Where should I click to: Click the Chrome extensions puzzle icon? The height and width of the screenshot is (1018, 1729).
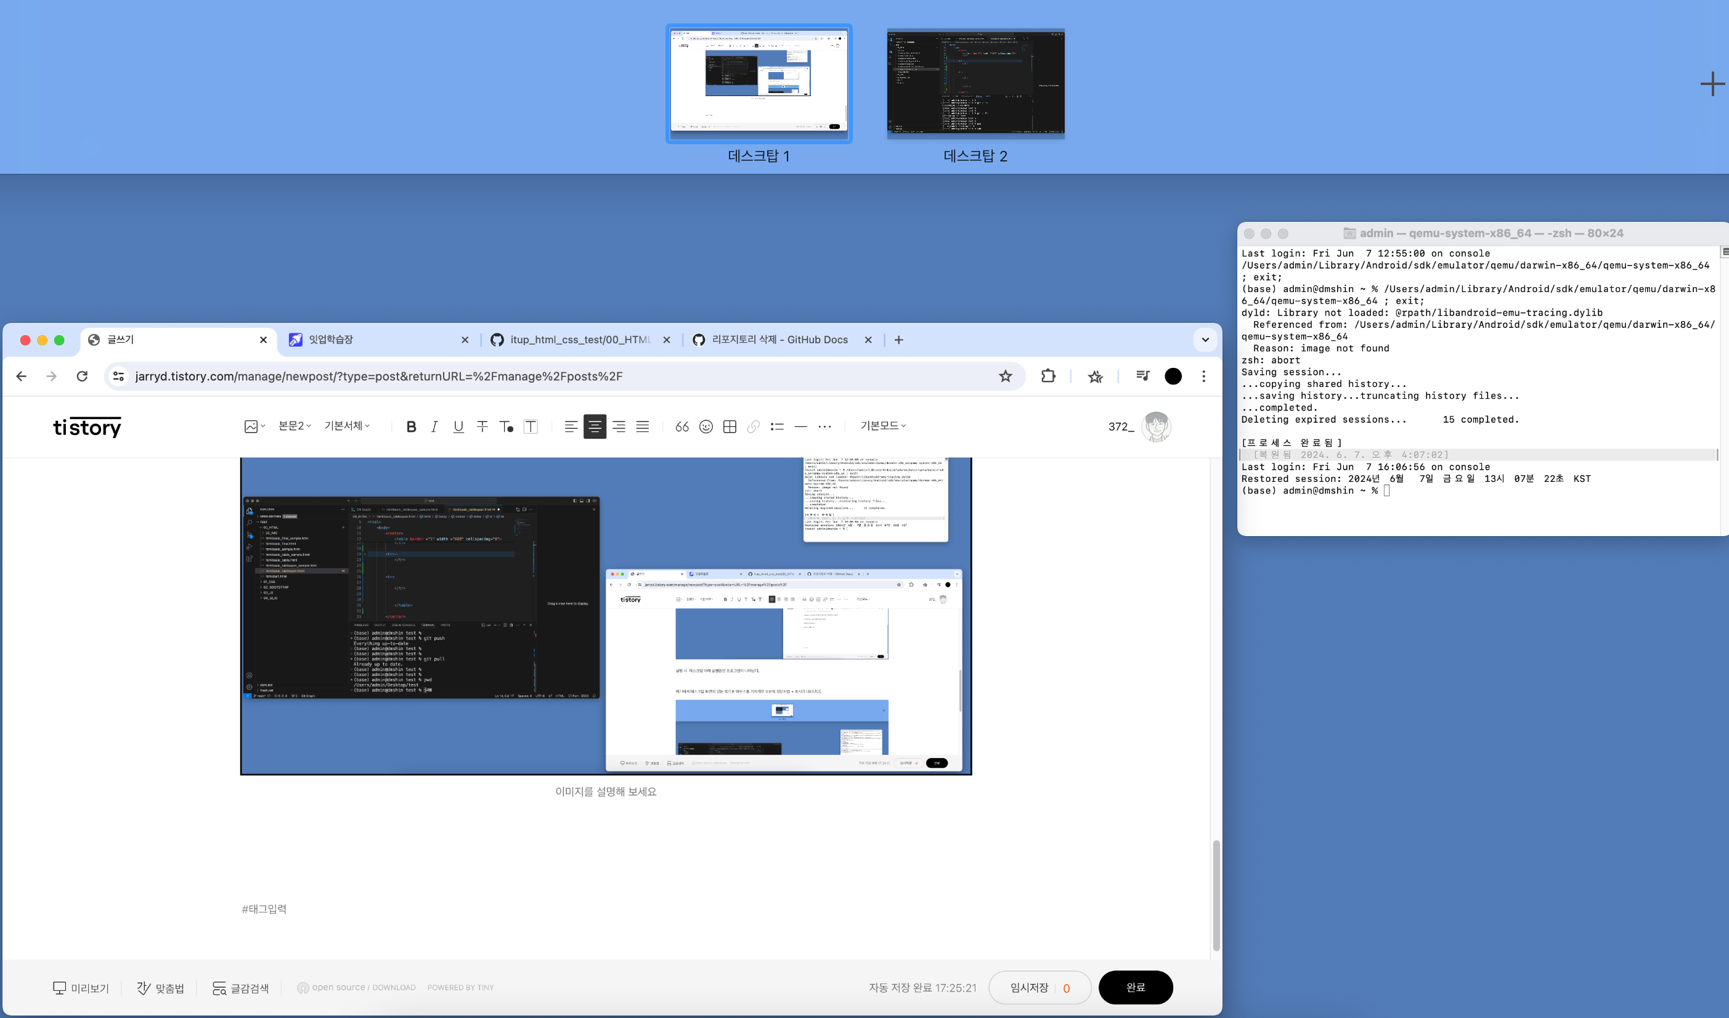tap(1048, 376)
